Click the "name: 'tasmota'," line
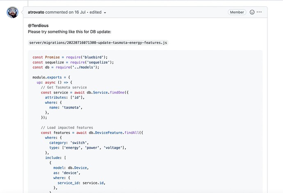The height and width of the screenshot is (193, 283). [x=66, y=107]
